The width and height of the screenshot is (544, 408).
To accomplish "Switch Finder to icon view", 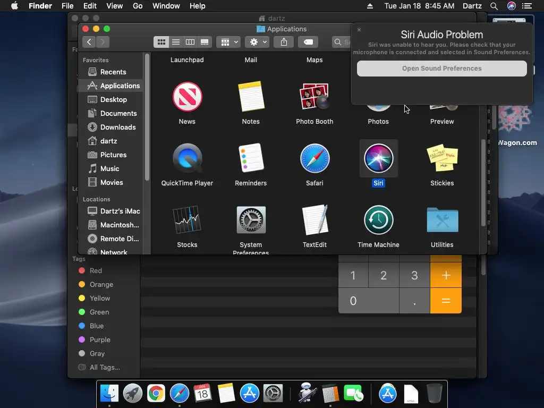I will point(161,42).
